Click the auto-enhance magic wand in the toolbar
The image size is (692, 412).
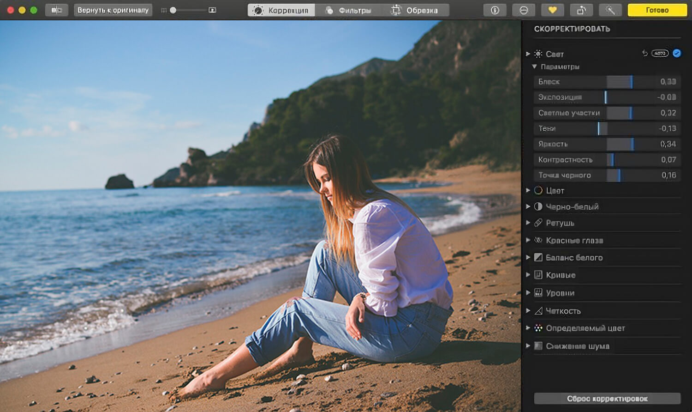click(x=611, y=9)
